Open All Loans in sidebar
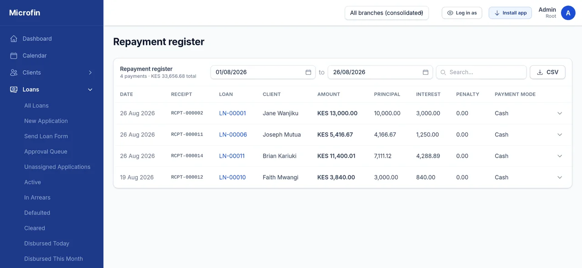 [36, 106]
